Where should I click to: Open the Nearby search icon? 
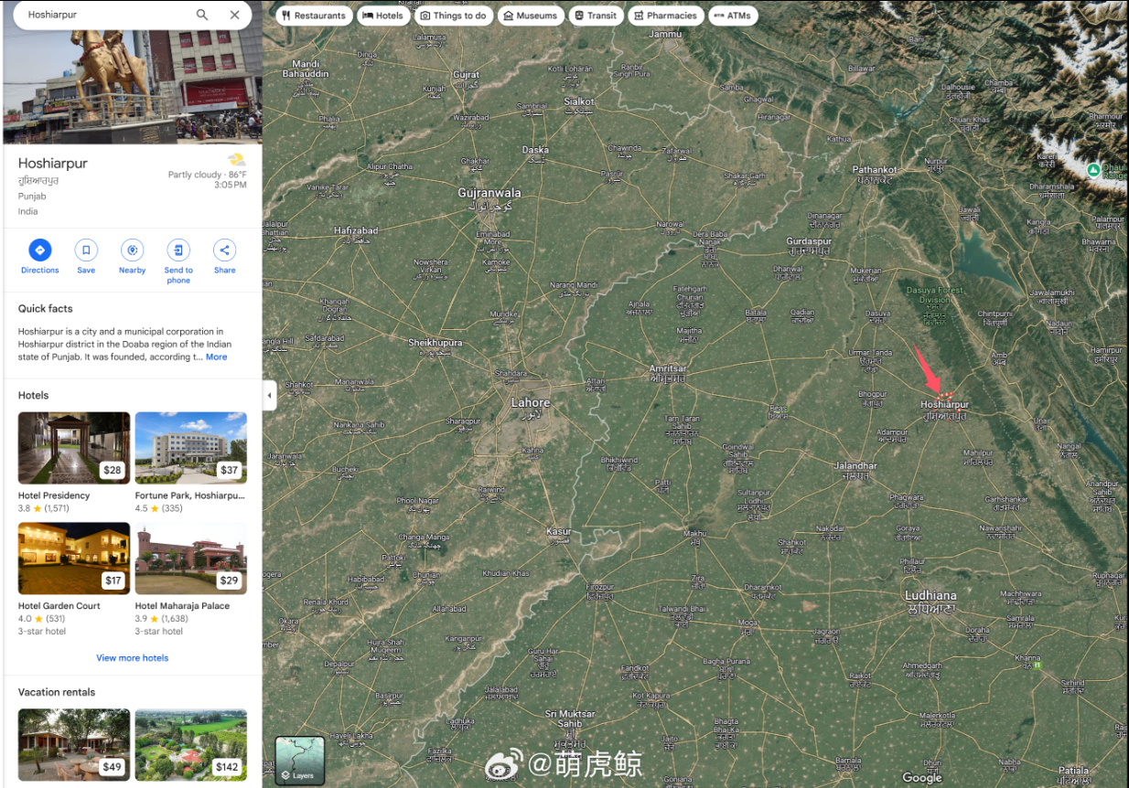[132, 250]
